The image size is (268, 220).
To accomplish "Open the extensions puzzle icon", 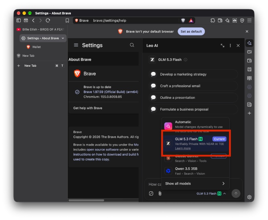I will point(212,21).
